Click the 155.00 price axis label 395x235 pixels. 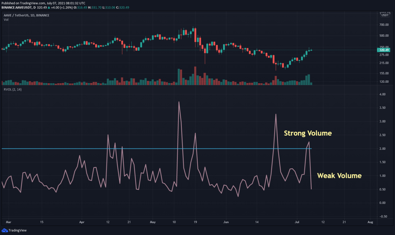coord(384,73)
